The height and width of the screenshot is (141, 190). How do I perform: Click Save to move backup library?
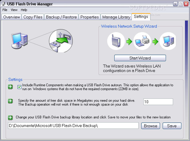coord(172,126)
